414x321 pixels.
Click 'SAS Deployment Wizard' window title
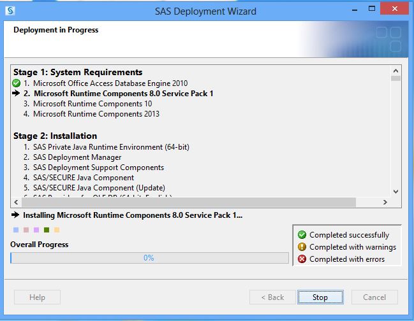pos(205,11)
